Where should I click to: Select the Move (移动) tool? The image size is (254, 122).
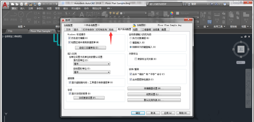coord(47,13)
